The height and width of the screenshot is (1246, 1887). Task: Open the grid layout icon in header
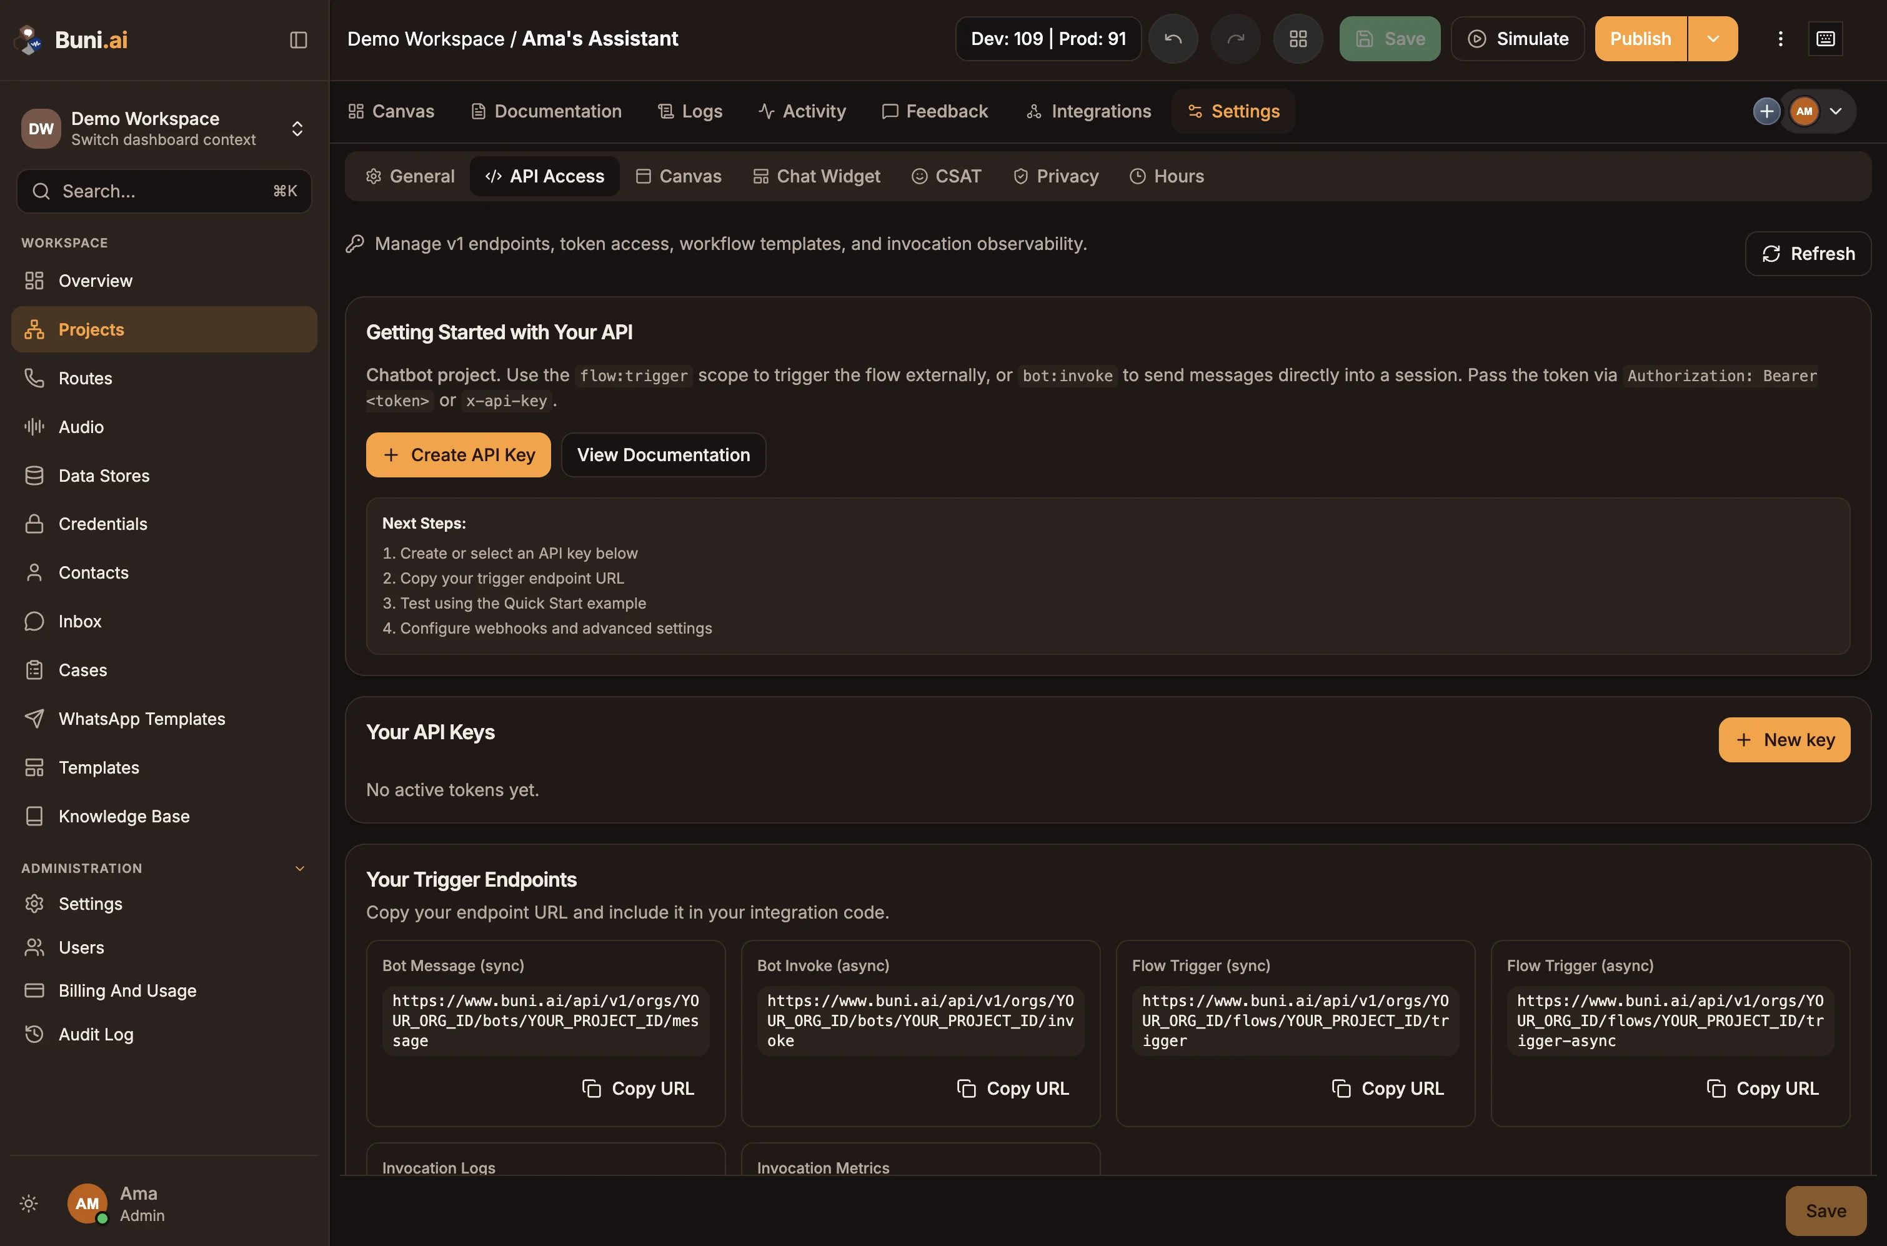(1297, 39)
